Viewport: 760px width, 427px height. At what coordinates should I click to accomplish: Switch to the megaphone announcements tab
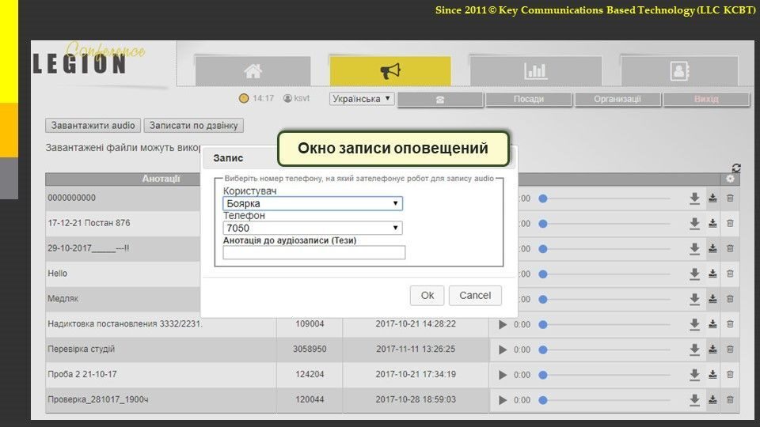tap(390, 71)
